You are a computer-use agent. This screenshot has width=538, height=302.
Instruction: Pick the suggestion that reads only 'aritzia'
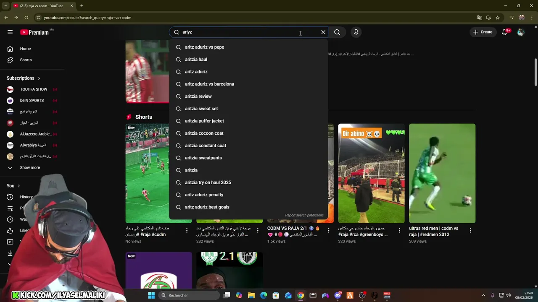pyautogui.click(x=248, y=170)
